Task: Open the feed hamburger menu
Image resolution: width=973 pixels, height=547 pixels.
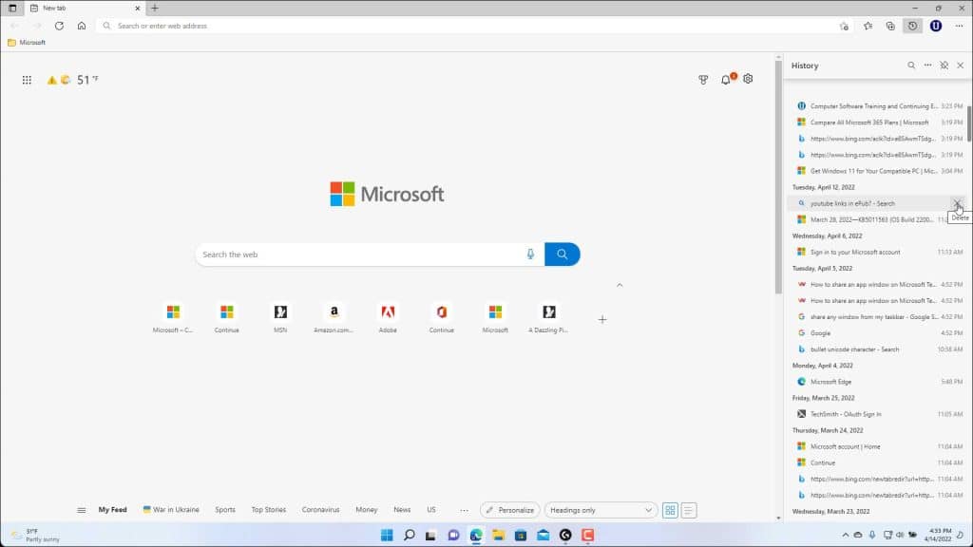Action: 82,510
